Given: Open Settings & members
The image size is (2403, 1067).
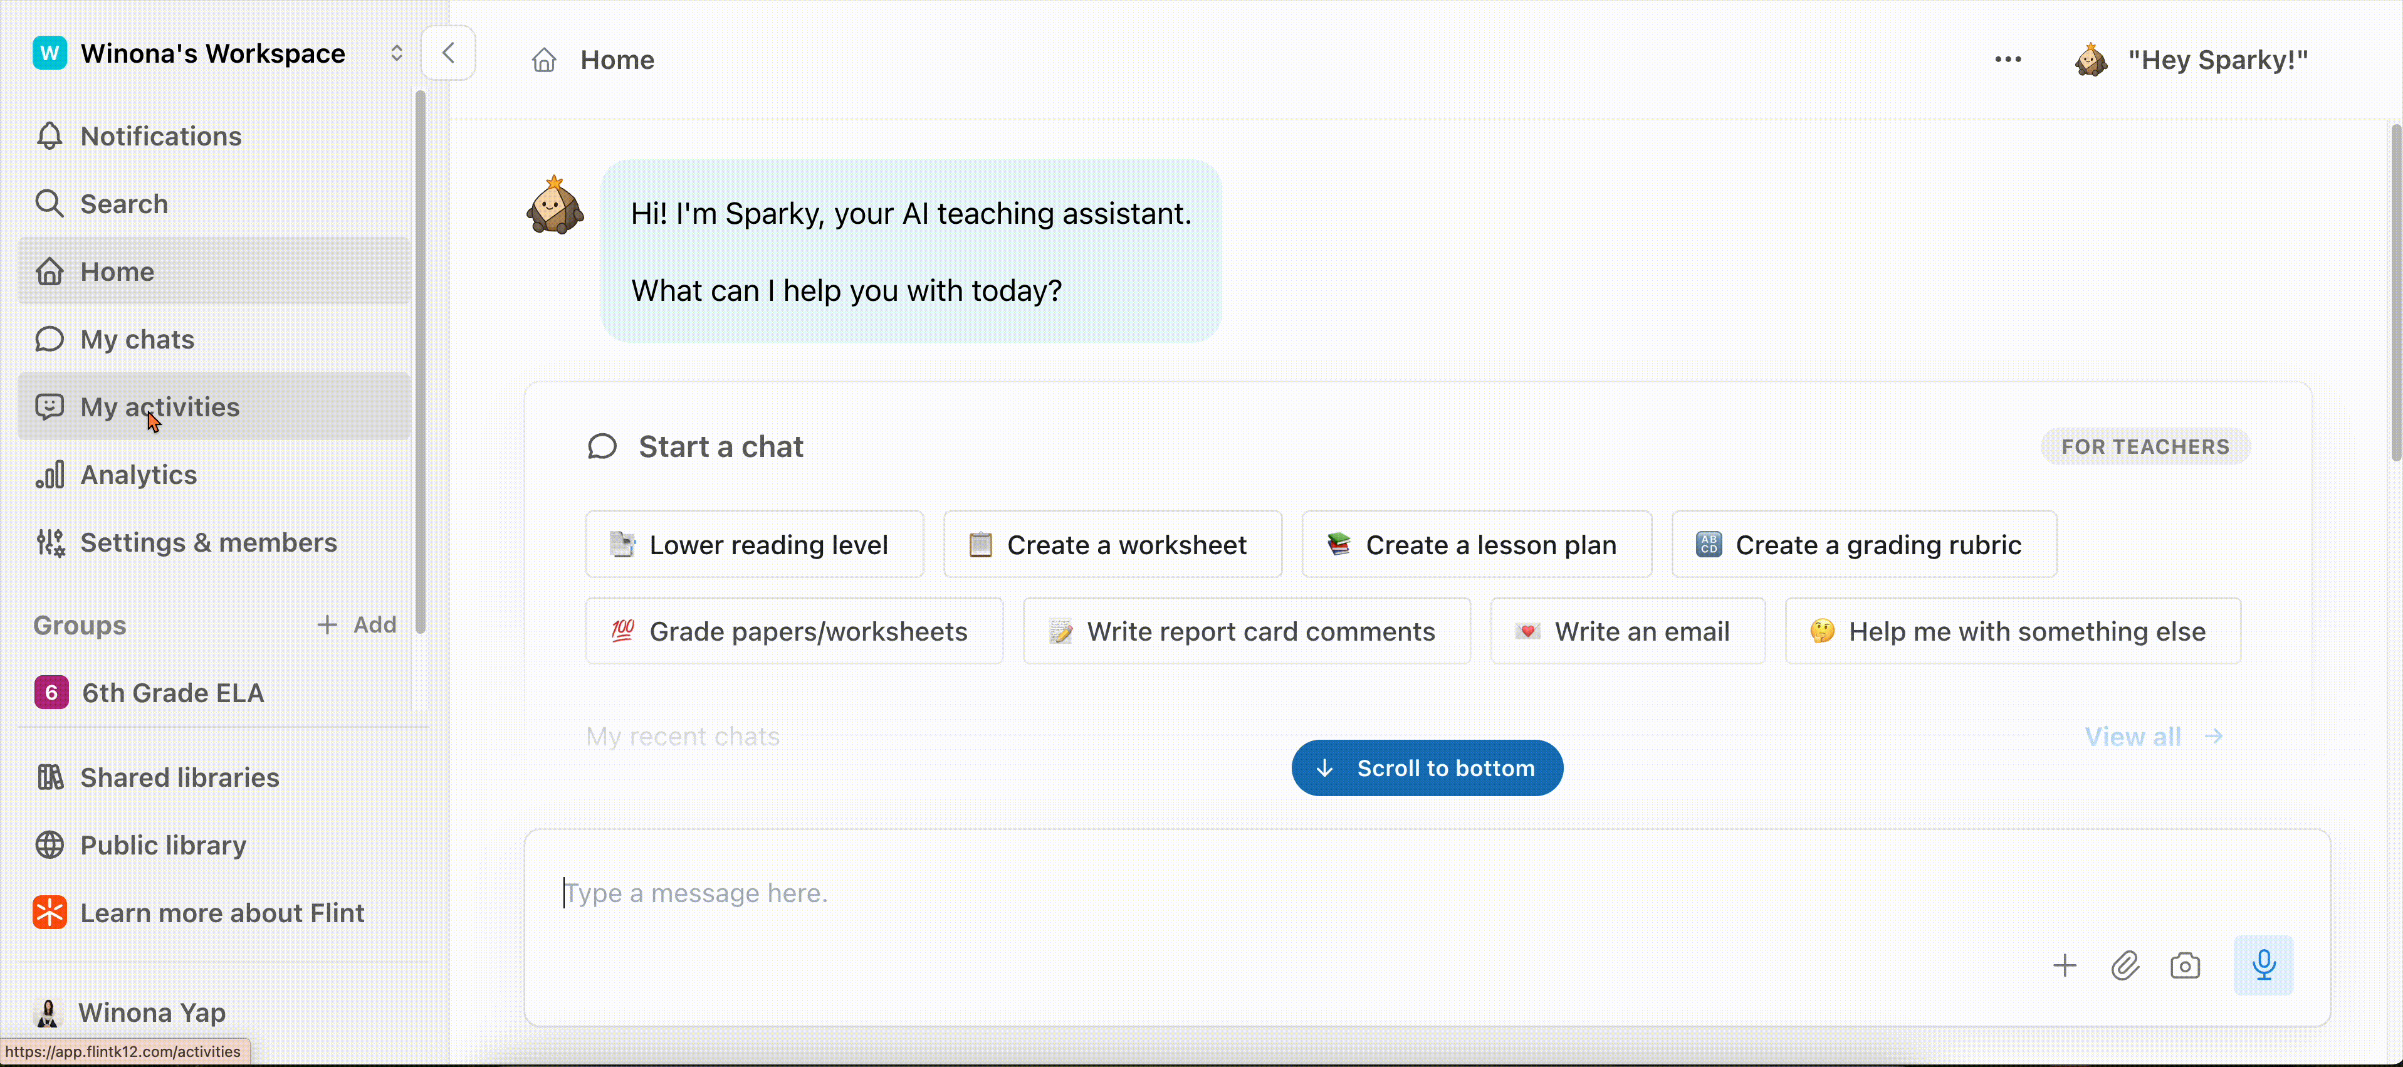Looking at the screenshot, I should 214,543.
